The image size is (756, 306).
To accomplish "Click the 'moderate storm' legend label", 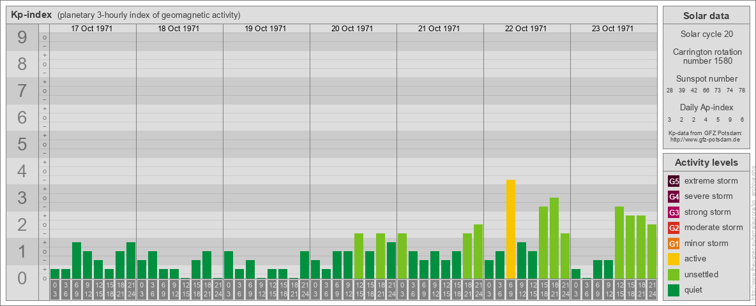I will coord(714,228).
